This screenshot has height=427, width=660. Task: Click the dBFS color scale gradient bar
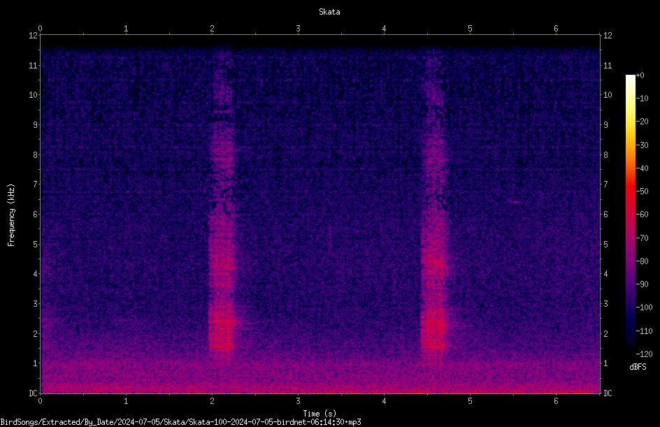pyautogui.click(x=630, y=214)
